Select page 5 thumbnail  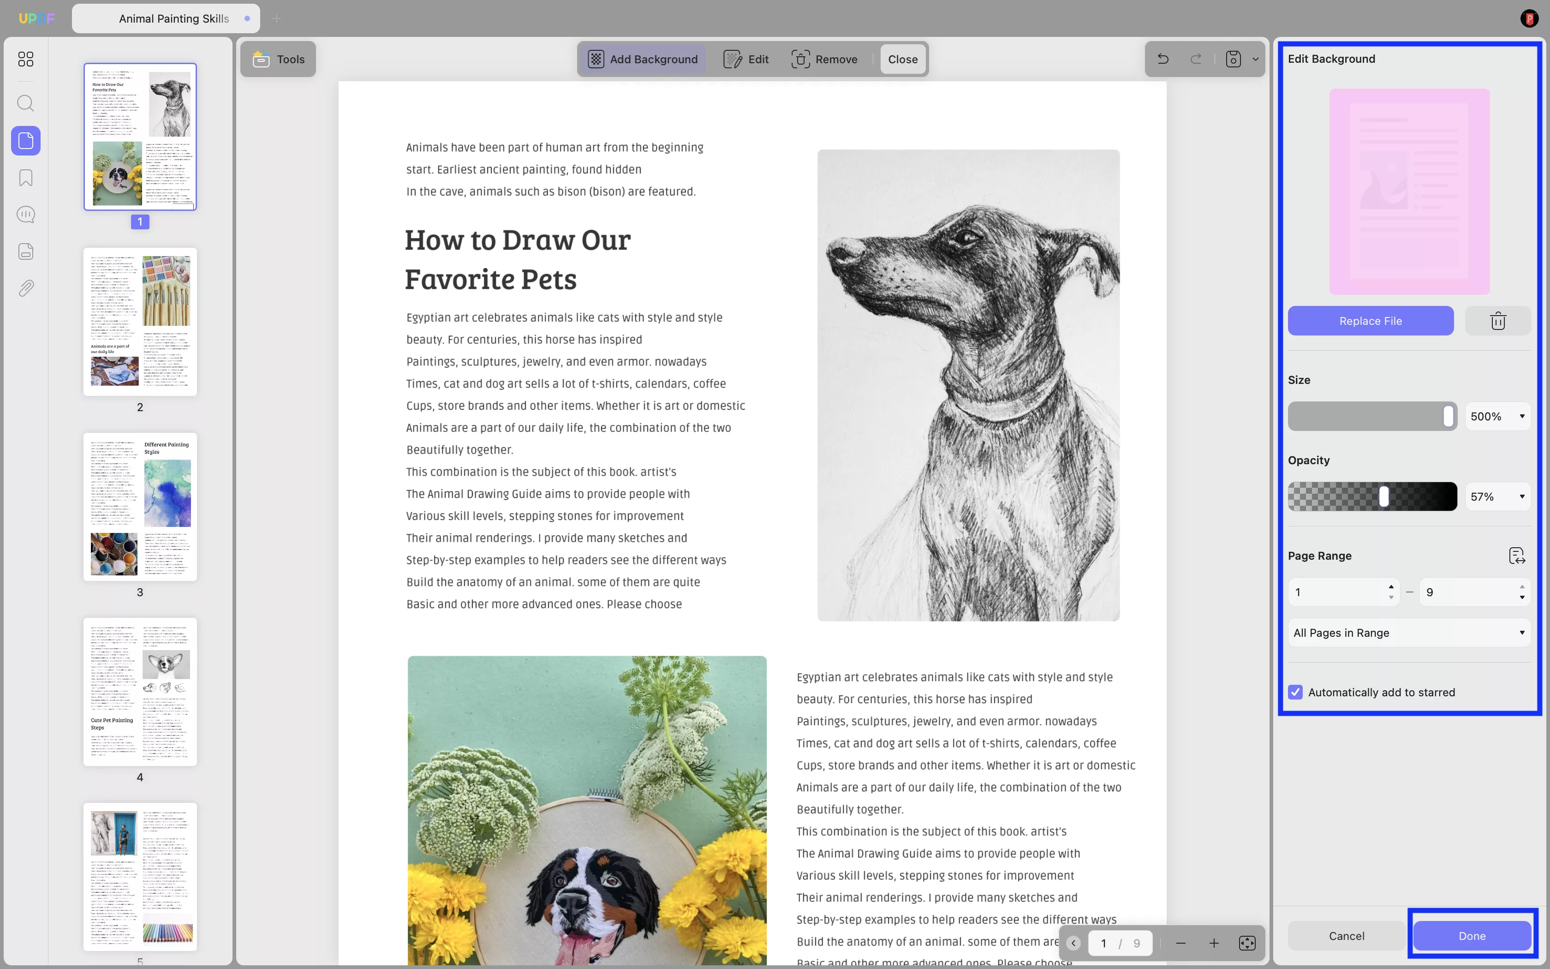point(140,877)
